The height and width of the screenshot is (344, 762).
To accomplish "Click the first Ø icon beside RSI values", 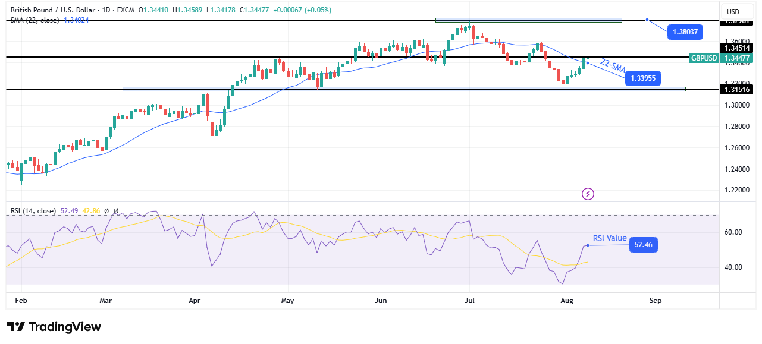I will (106, 211).
